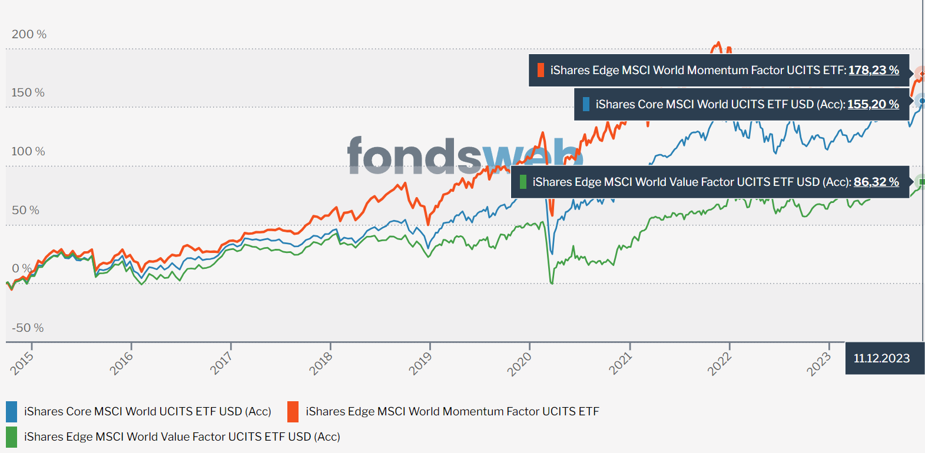Click the 11.12.2023 date label

(881, 358)
